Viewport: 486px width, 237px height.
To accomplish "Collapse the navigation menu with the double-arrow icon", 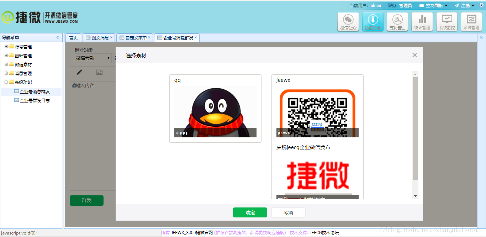I will coord(58,37).
